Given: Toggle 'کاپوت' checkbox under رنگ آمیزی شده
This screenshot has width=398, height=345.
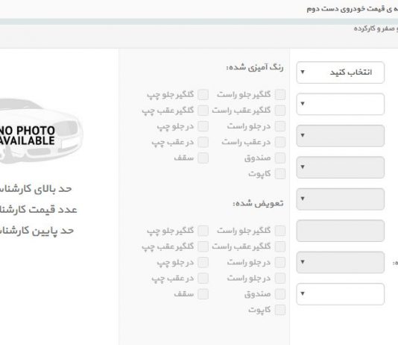Looking at the screenshot, I should (280, 174).
